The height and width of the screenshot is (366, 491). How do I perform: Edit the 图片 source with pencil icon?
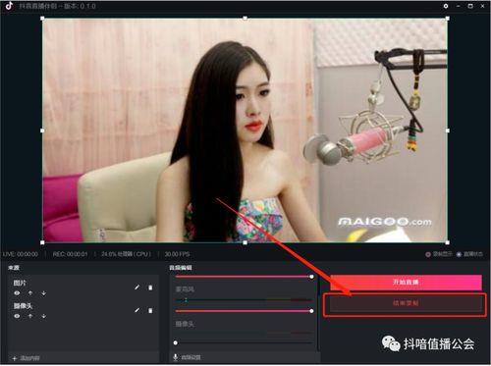tap(136, 288)
